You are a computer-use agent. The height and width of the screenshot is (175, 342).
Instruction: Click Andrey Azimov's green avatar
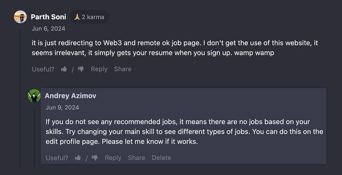click(34, 96)
